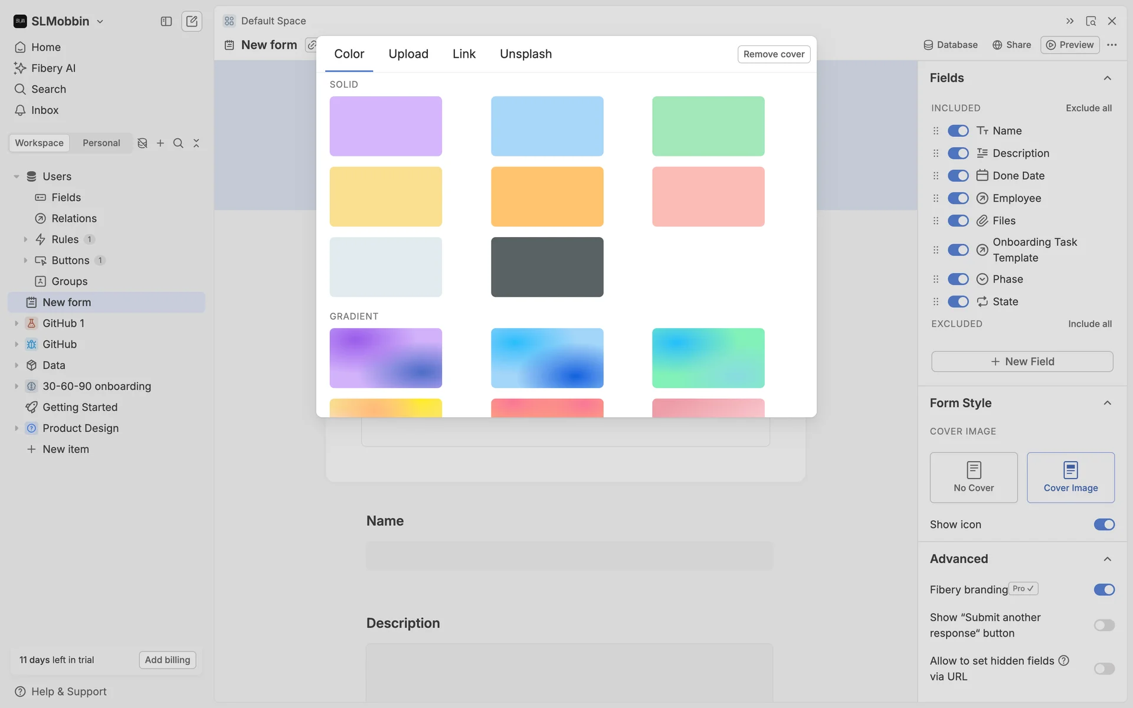Click the Remove cover button
This screenshot has width=1133, height=708.
click(x=773, y=54)
